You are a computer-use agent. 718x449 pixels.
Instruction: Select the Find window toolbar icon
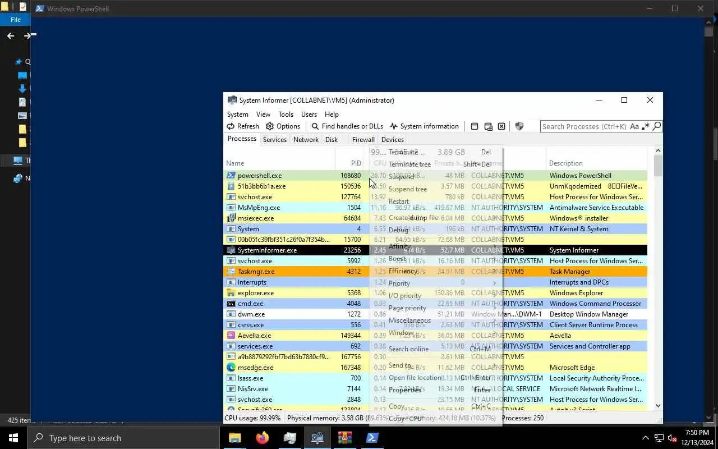point(475,126)
